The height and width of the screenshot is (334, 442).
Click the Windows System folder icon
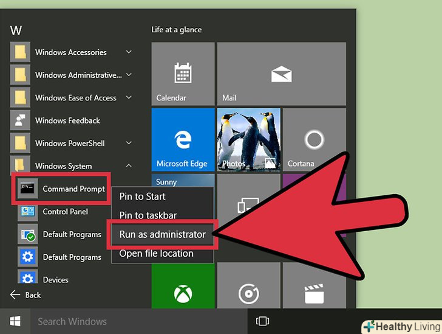[x=20, y=164]
